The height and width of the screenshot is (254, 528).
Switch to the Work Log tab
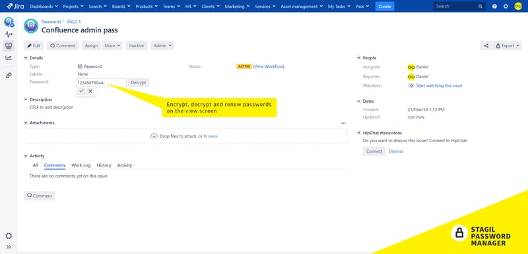point(81,165)
